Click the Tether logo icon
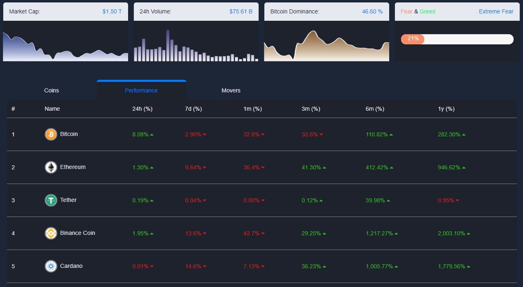 click(51, 200)
